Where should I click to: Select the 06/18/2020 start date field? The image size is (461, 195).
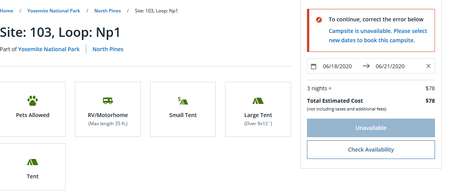pyautogui.click(x=337, y=66)
